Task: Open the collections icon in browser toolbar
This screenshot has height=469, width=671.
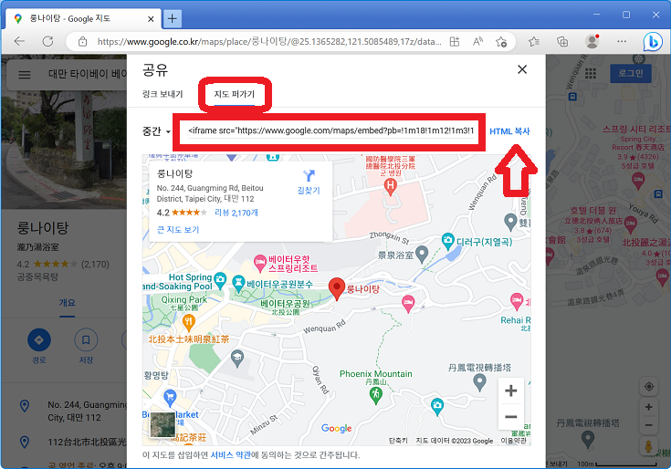Action: tap(562, 41)
